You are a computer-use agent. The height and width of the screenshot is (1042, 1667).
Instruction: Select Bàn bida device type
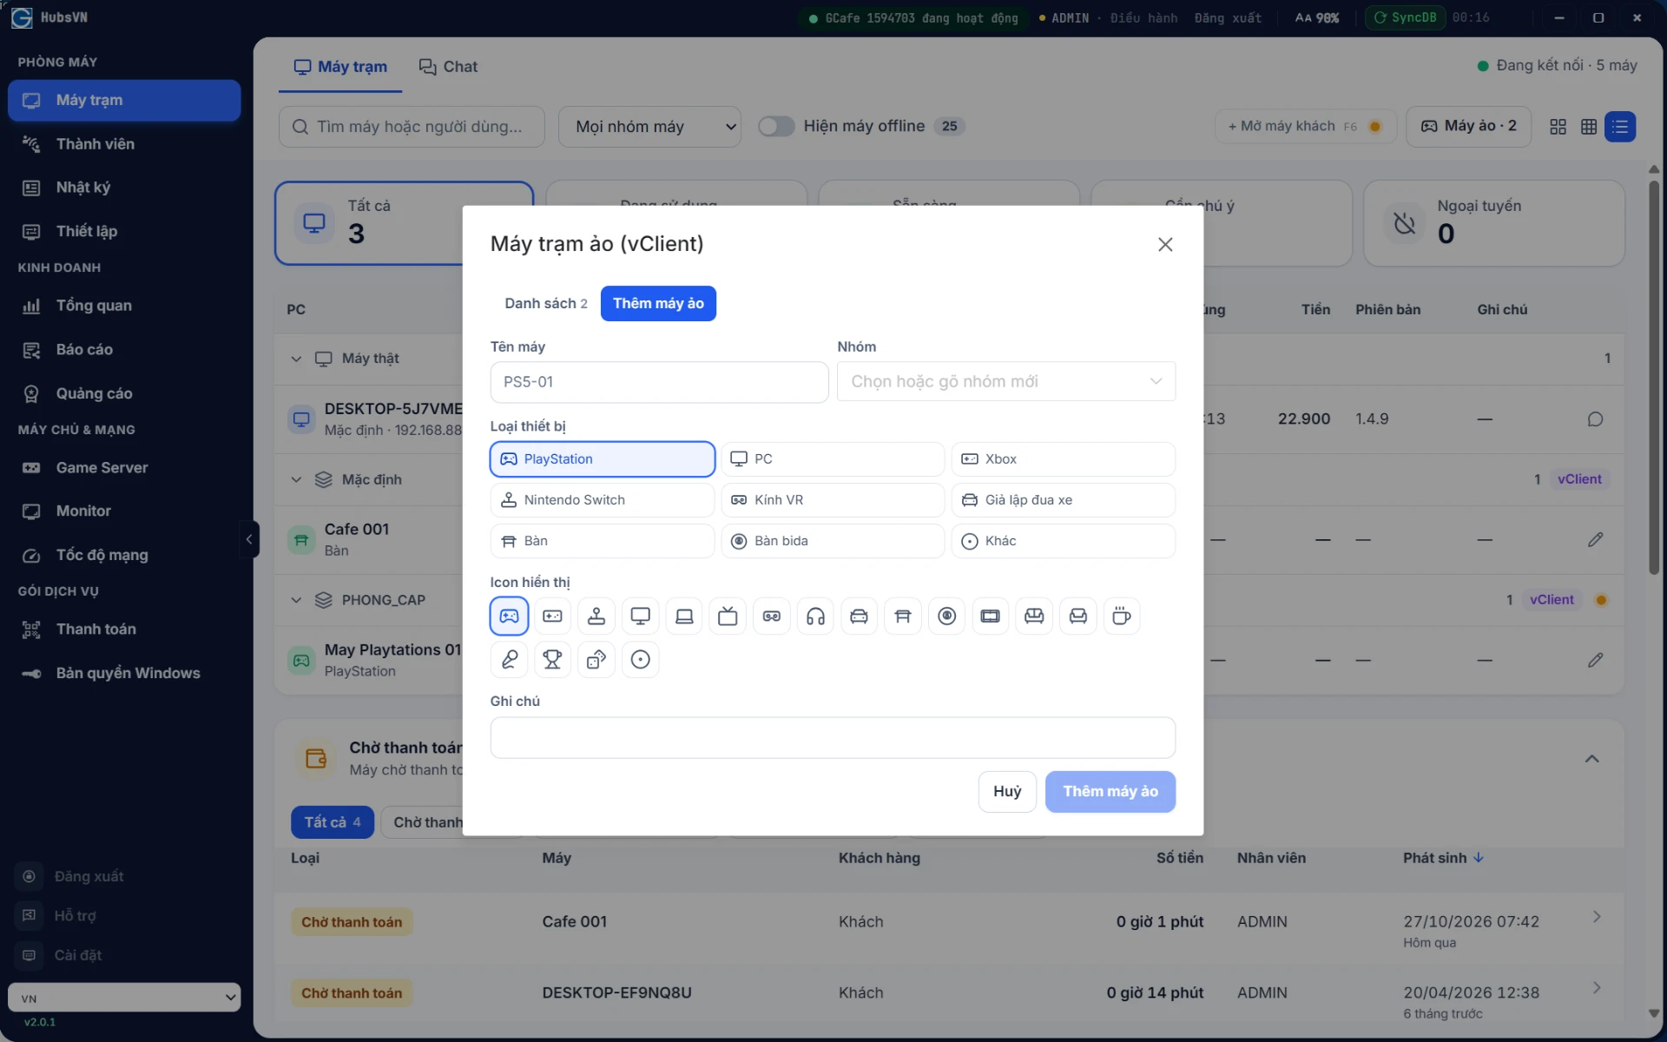click(x=833, y=541)
